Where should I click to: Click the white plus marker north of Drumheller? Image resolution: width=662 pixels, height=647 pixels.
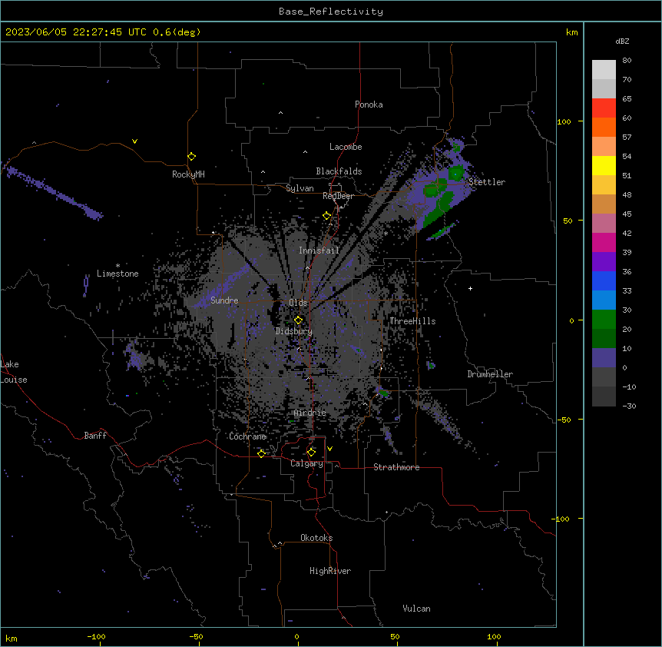tap(470, 288)
